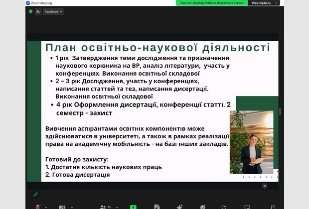This screenshot has width=309, height=209.
Task: Click the shared screen vertical scrollbar
Action: [x=280, y=112]
